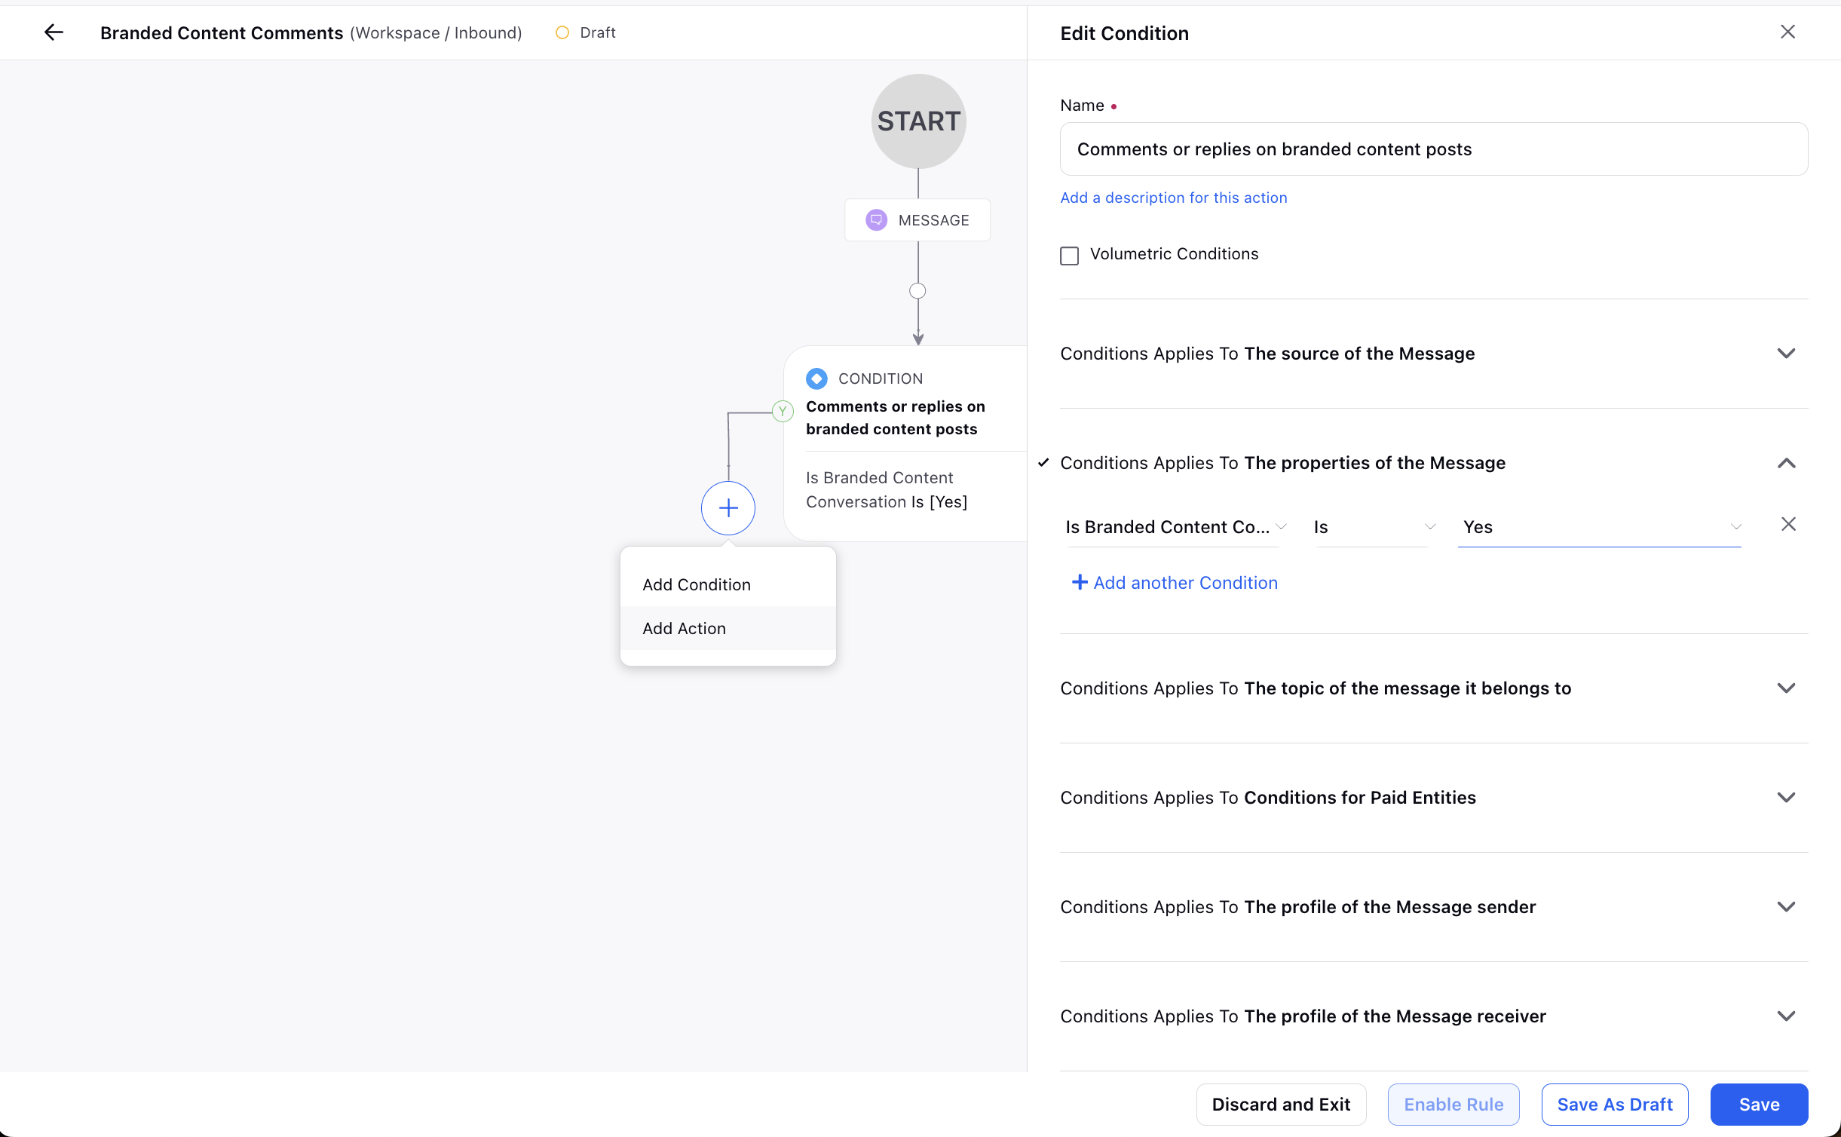Image resolution: width=1841 pixels, height=1137 pixels.
Task: Close the Edit Condition panel
Action: coord(1787,32)
